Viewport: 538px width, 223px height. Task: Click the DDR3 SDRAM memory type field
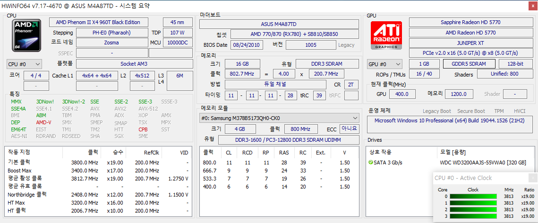[327, 64]
